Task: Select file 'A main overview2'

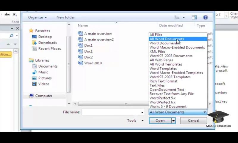Action: pyautogui.click(x=99, y=40)
